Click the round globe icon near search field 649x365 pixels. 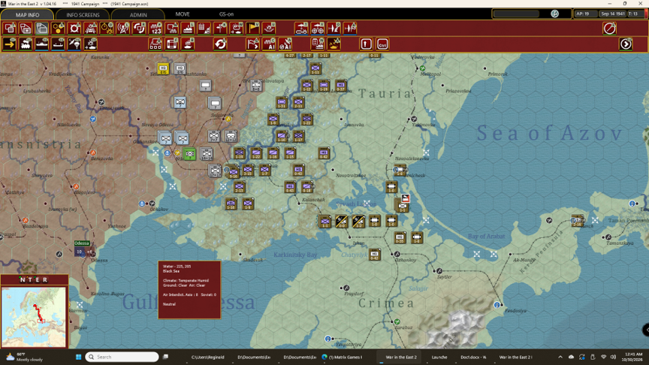tap(554, 14)
